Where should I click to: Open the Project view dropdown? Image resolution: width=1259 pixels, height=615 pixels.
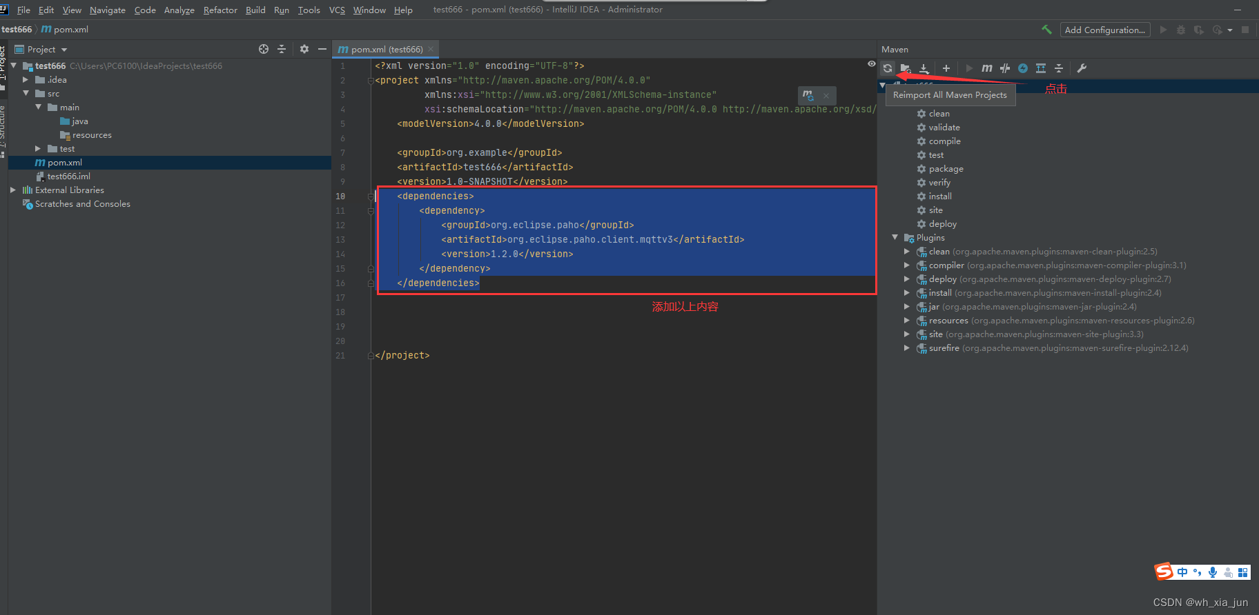click(64, 50)
